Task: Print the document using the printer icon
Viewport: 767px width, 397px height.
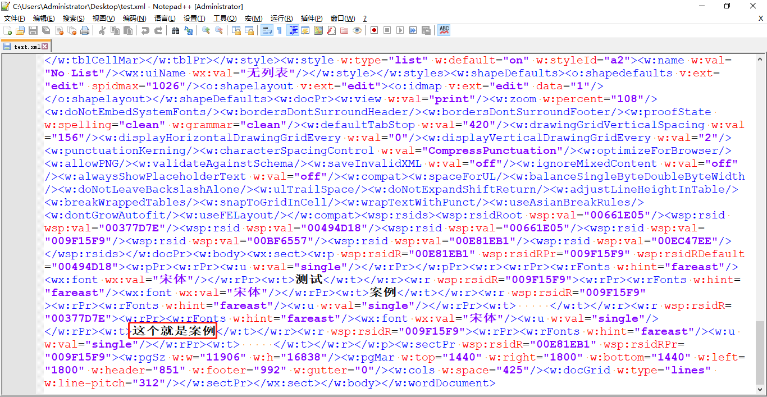Action: [x=85, y=30]
